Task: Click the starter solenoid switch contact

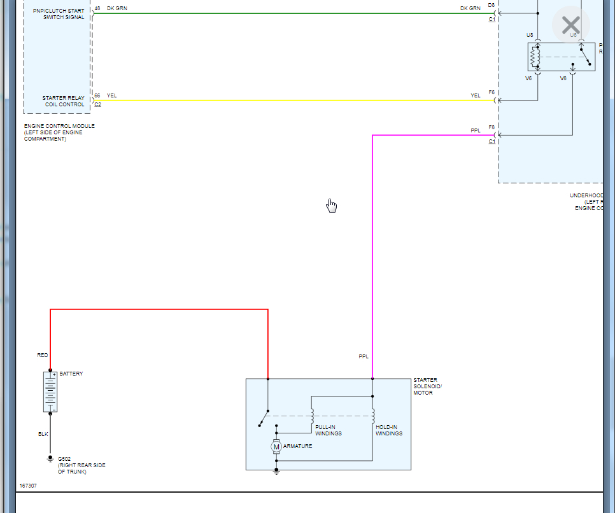Action: pyautogui.click(x=264, y=418)
